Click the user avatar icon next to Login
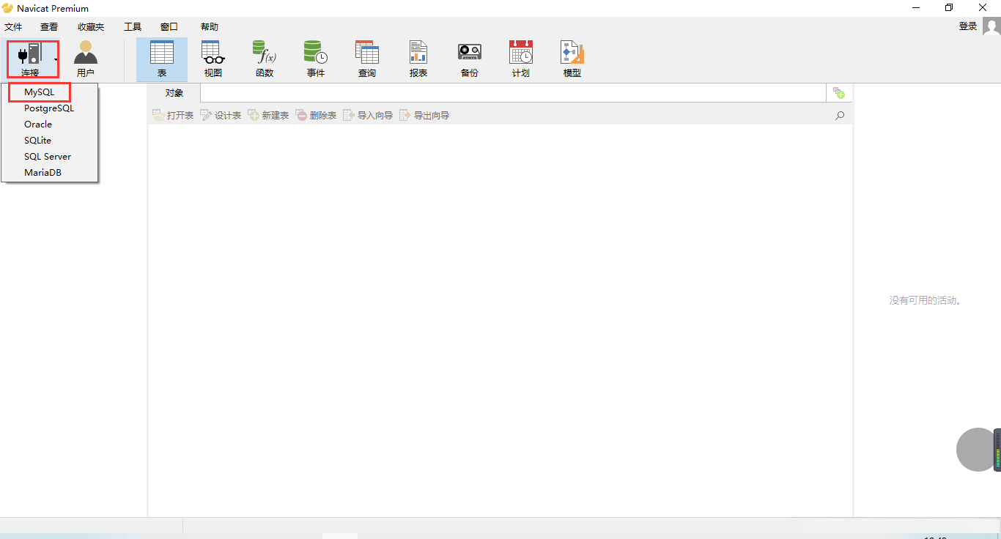Viewport: 1001px width, 539px height. (991, 26)
